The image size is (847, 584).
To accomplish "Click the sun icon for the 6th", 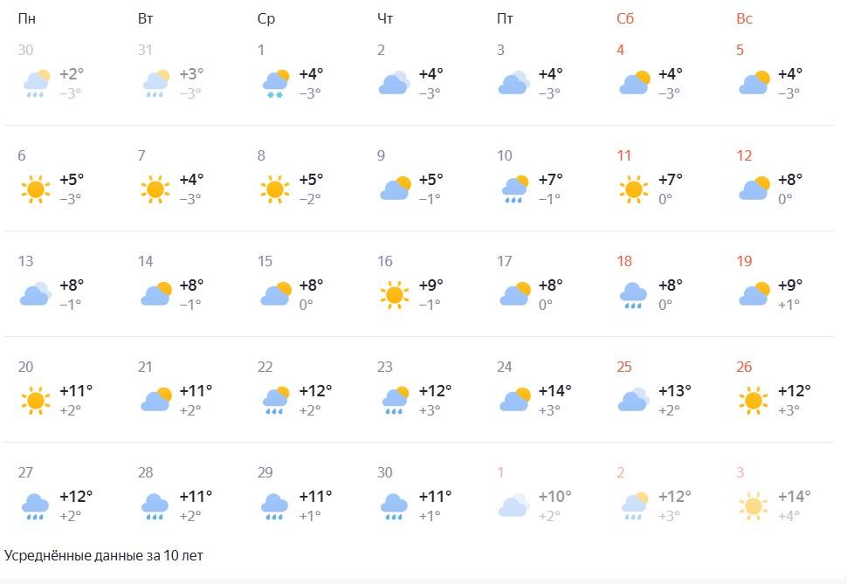I will [x=36, y=189].
